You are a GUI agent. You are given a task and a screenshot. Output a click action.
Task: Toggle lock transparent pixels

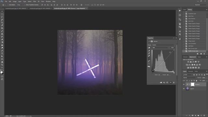click(187, 81)
